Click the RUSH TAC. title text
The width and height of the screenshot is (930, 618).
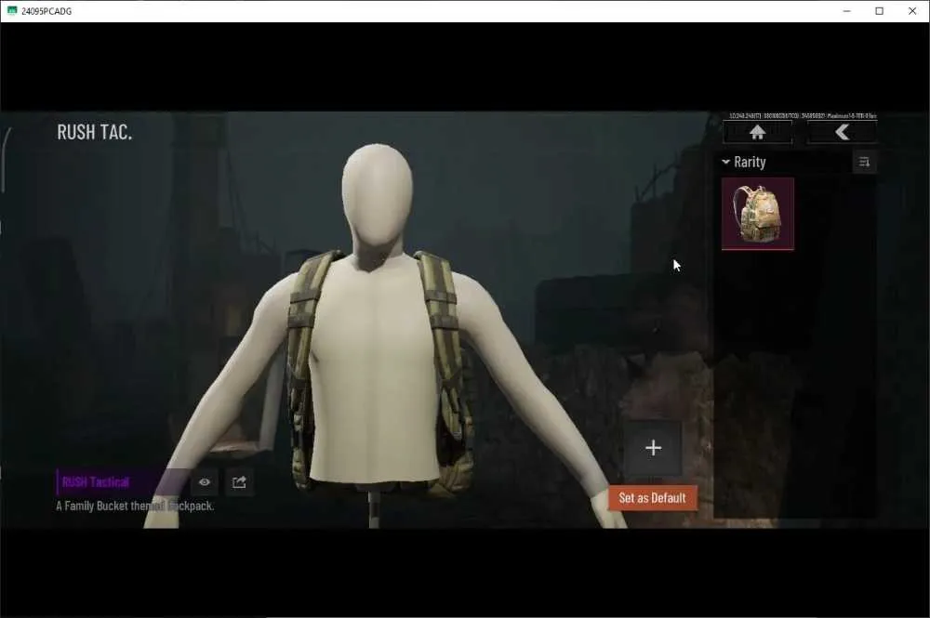click(x=94, y=132)
